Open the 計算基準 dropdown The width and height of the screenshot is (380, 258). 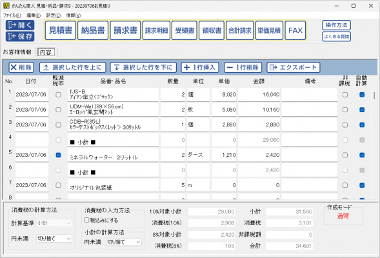pos(54,223)
